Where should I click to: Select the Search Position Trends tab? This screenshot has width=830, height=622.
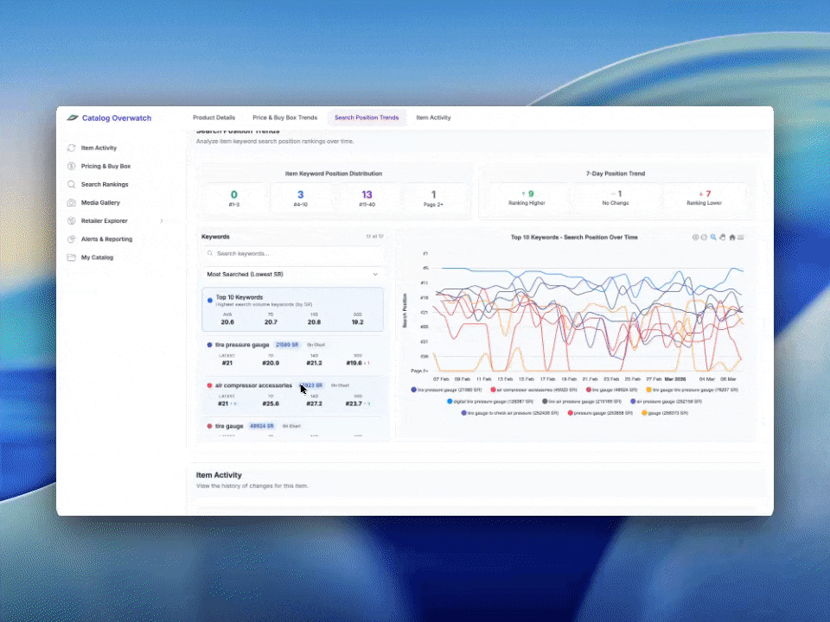(367, 117)
